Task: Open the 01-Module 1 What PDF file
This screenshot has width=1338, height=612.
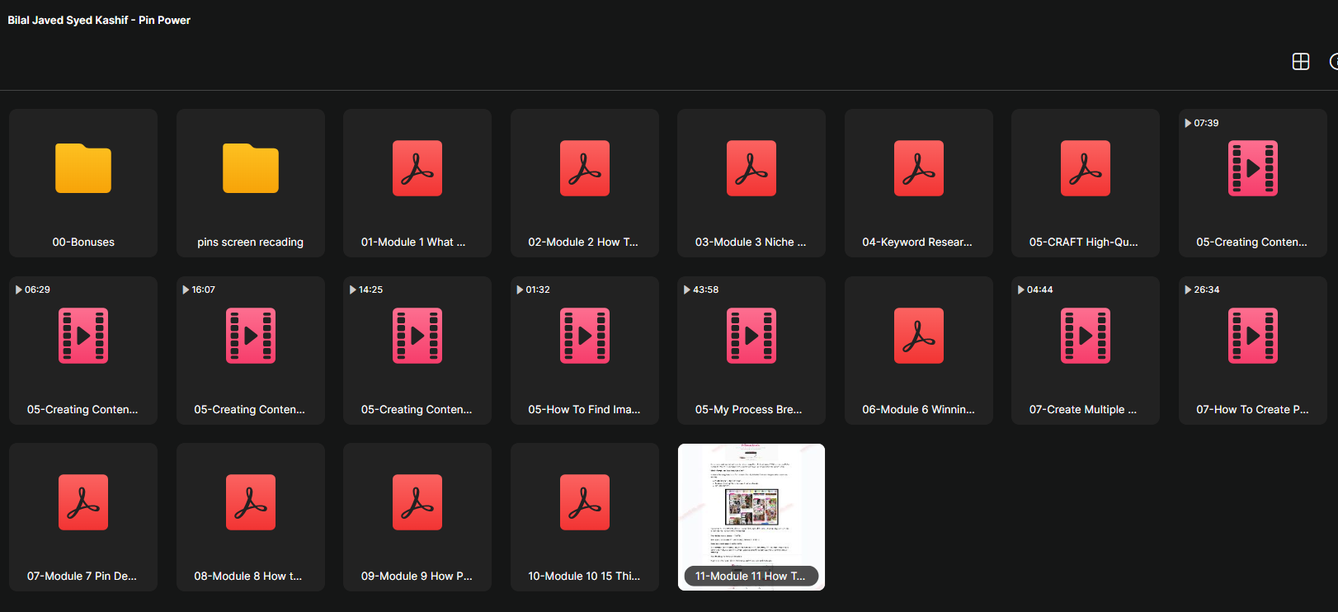Action: click(x=417, y=183)
